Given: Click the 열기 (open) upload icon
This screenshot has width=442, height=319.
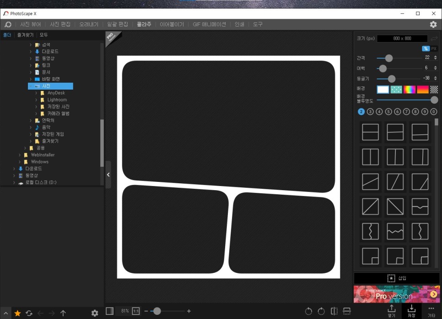Looking at the screenshot, I should pyautogui.click(x=392, y=311).
